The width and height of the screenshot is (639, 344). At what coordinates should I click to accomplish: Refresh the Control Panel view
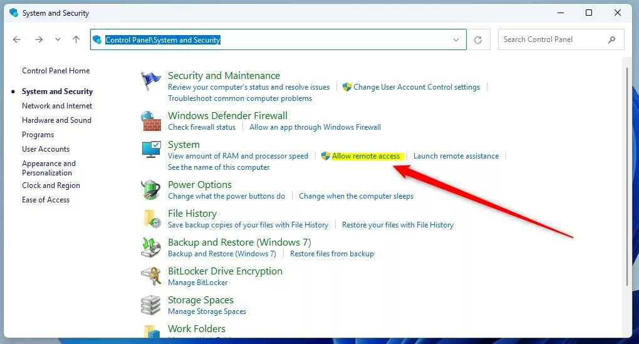click(x=478, y=39)
